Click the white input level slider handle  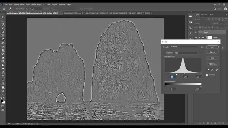tap(201, 74)
